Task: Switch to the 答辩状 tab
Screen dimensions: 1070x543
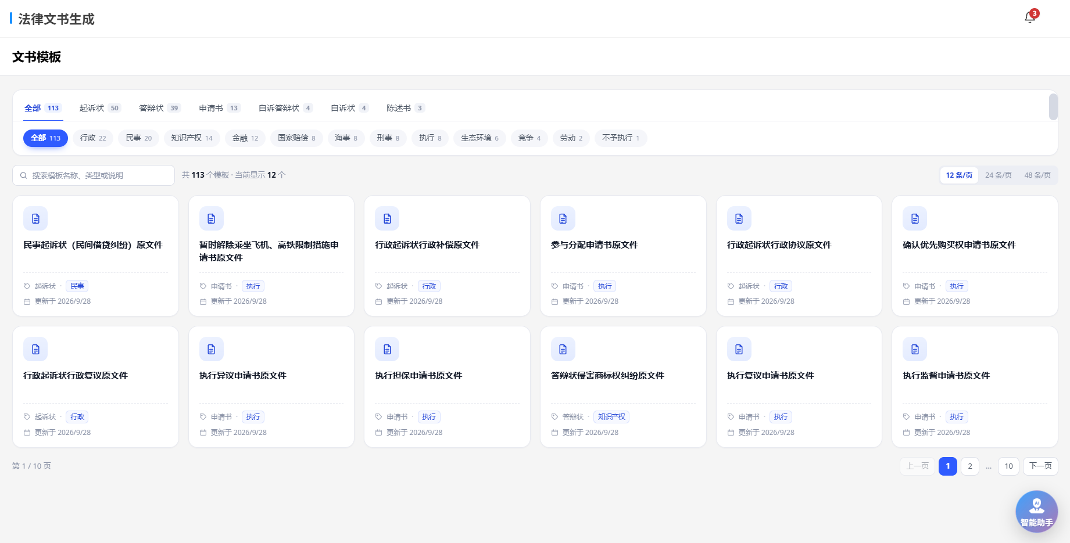Action: pos(160,108)
